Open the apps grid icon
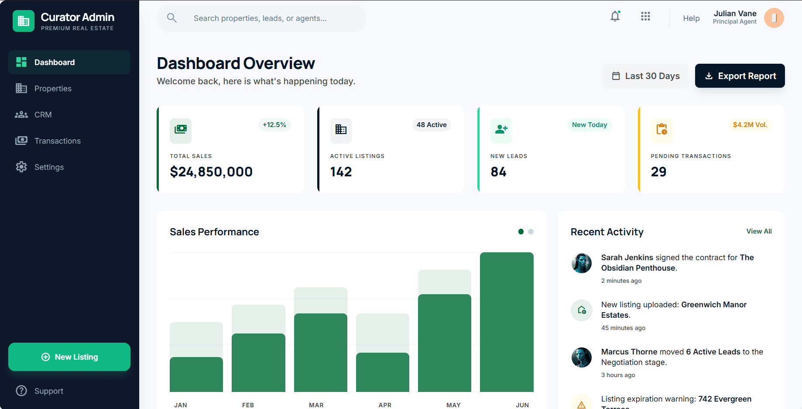This screenshot has height=409, width=802. [x=645, y=16]
